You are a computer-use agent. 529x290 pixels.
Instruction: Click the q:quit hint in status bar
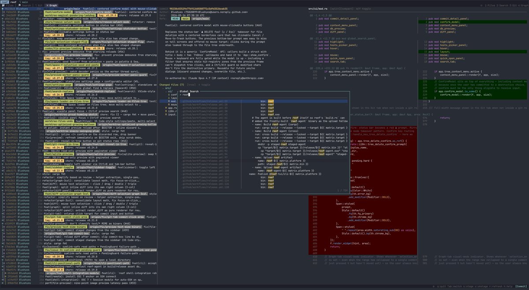(x=441, y=286)
